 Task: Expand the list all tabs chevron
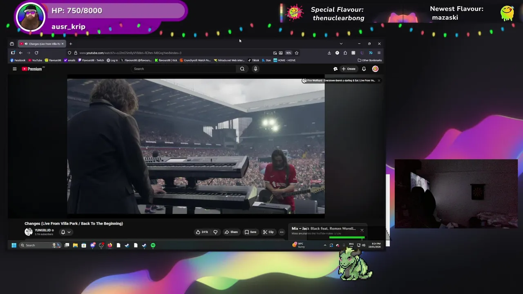point(341,44)
